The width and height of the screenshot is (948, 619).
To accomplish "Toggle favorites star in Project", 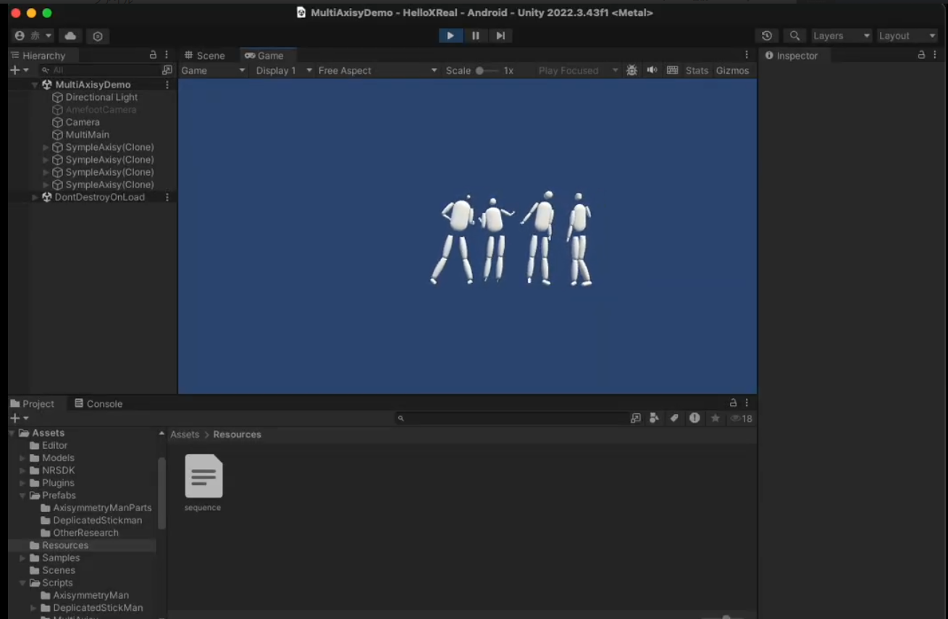I will tap(715, 418).
